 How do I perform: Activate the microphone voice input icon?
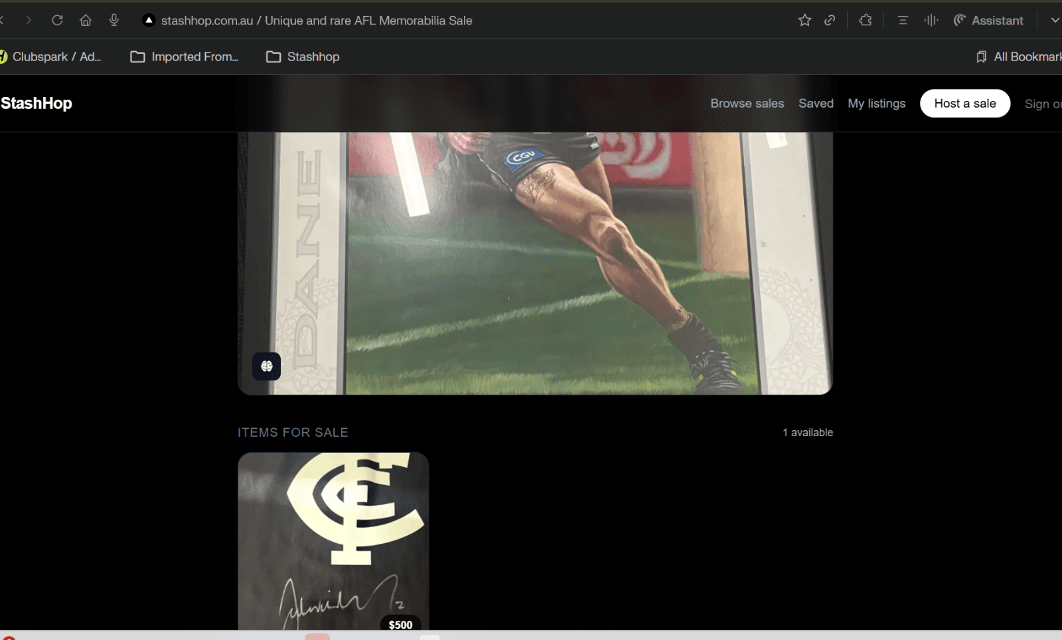point(114,21)
